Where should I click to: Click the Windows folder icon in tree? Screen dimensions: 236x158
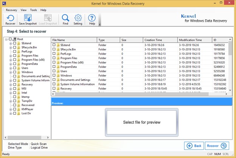click(x=19, y=72)
